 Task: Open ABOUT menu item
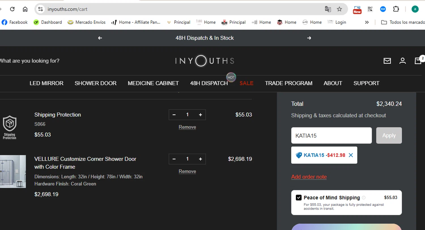click(333, 83)
